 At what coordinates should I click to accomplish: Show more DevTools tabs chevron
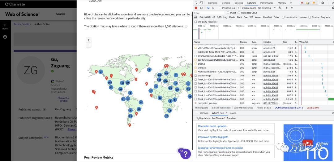point(291,3)
